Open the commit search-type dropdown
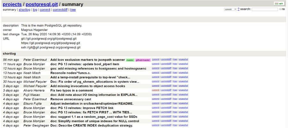The width and height of the screenshot is (288, 128). point(230,9)
